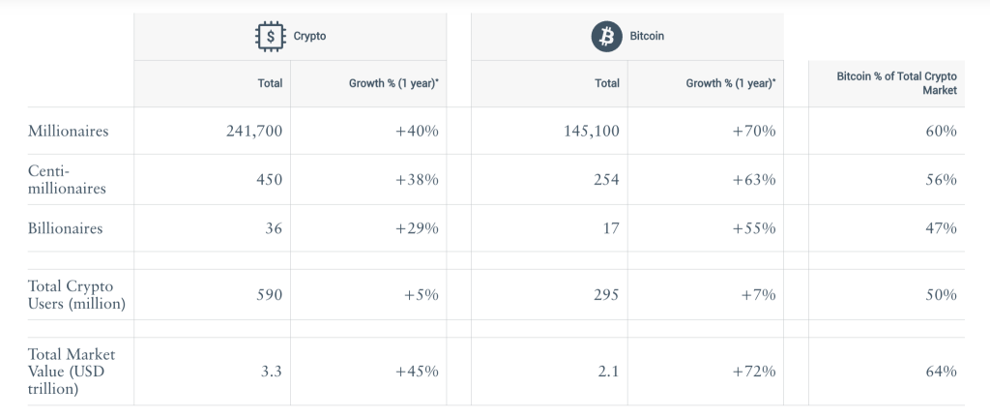The image size is (990, 418).
Task: Select the Billionaires row label
Action: [65, 228]
